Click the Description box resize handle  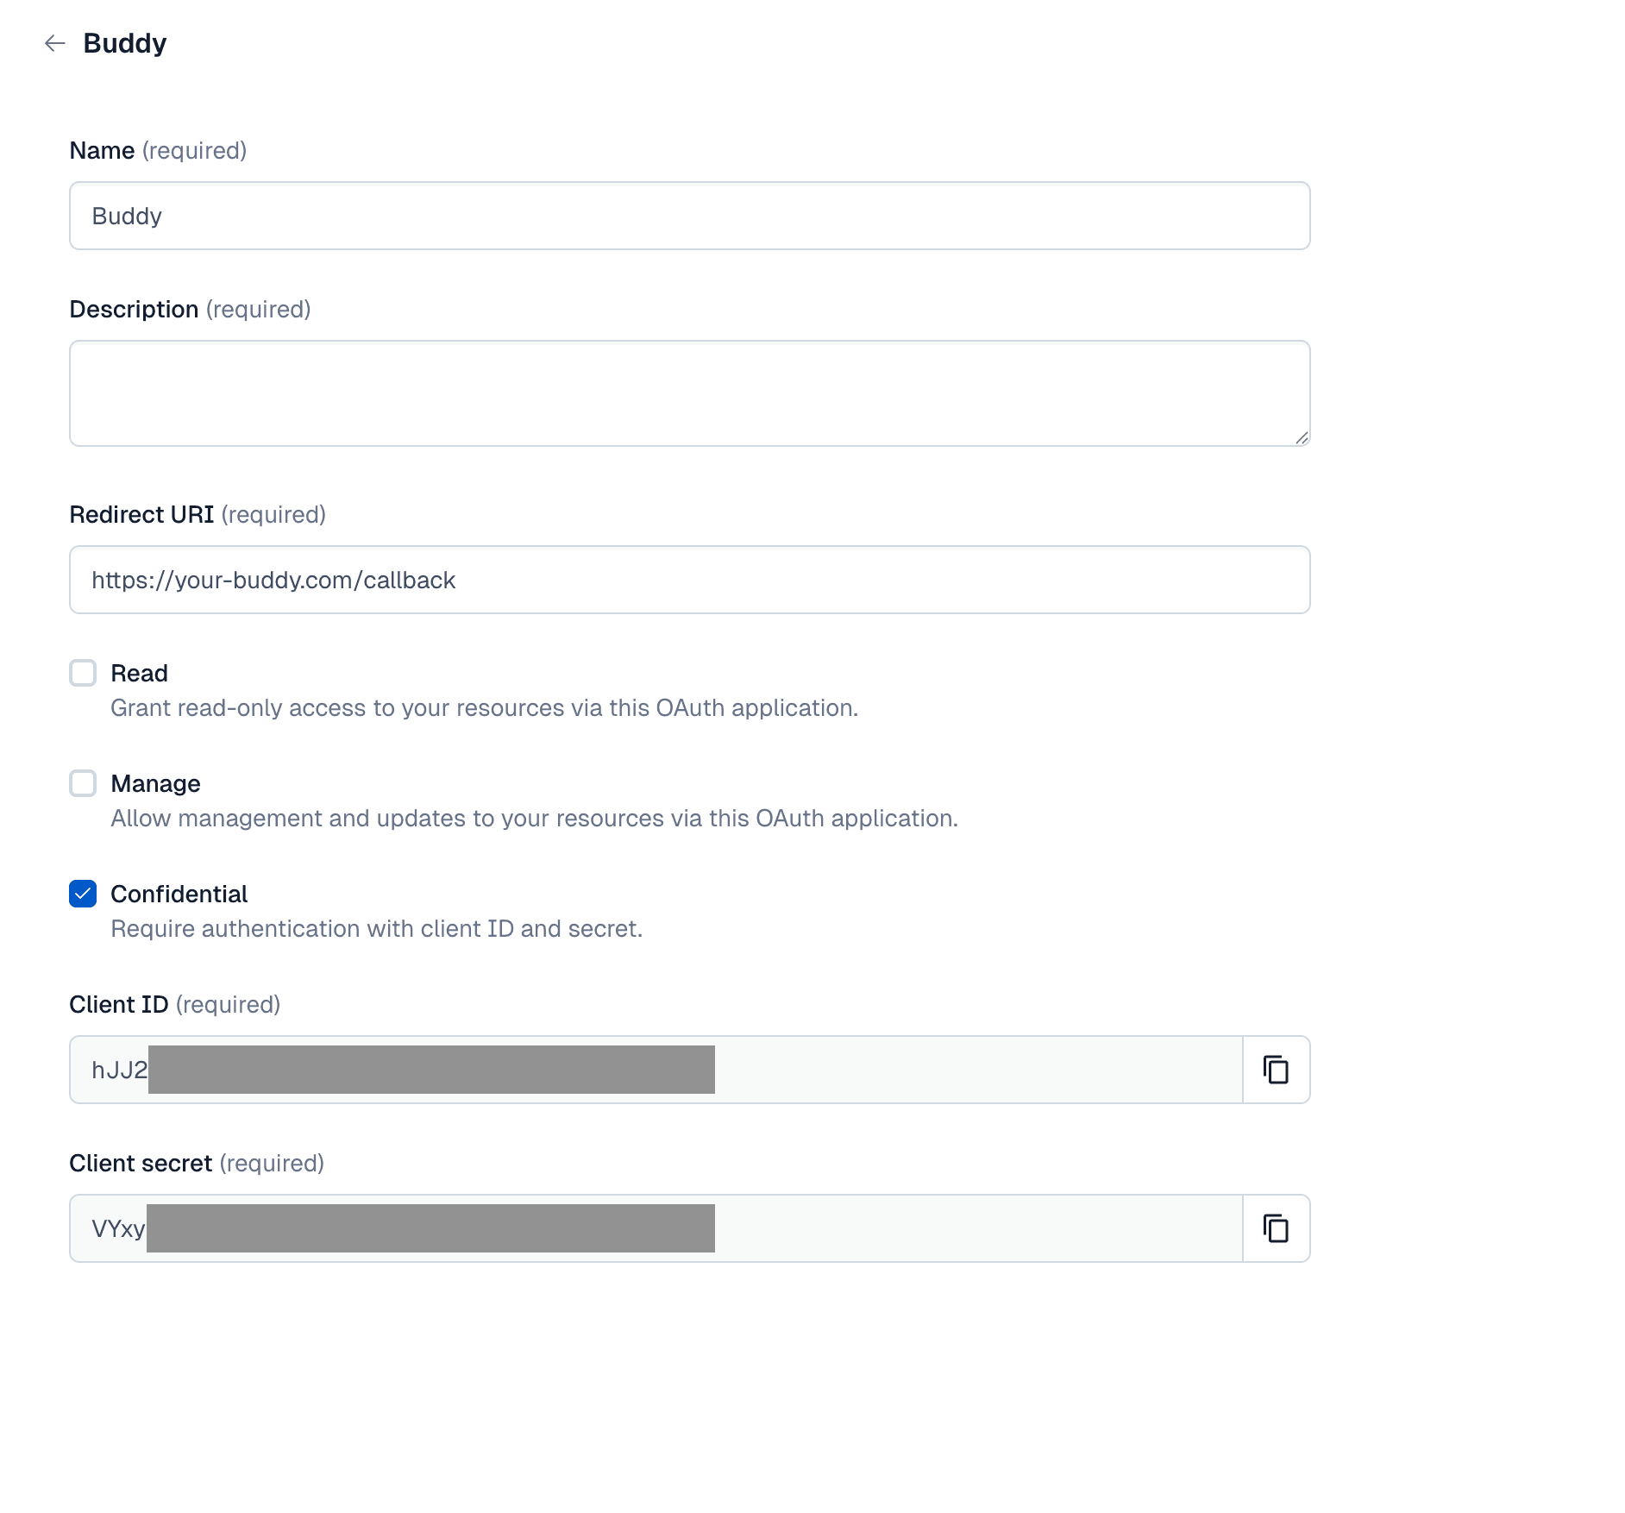1302,438
